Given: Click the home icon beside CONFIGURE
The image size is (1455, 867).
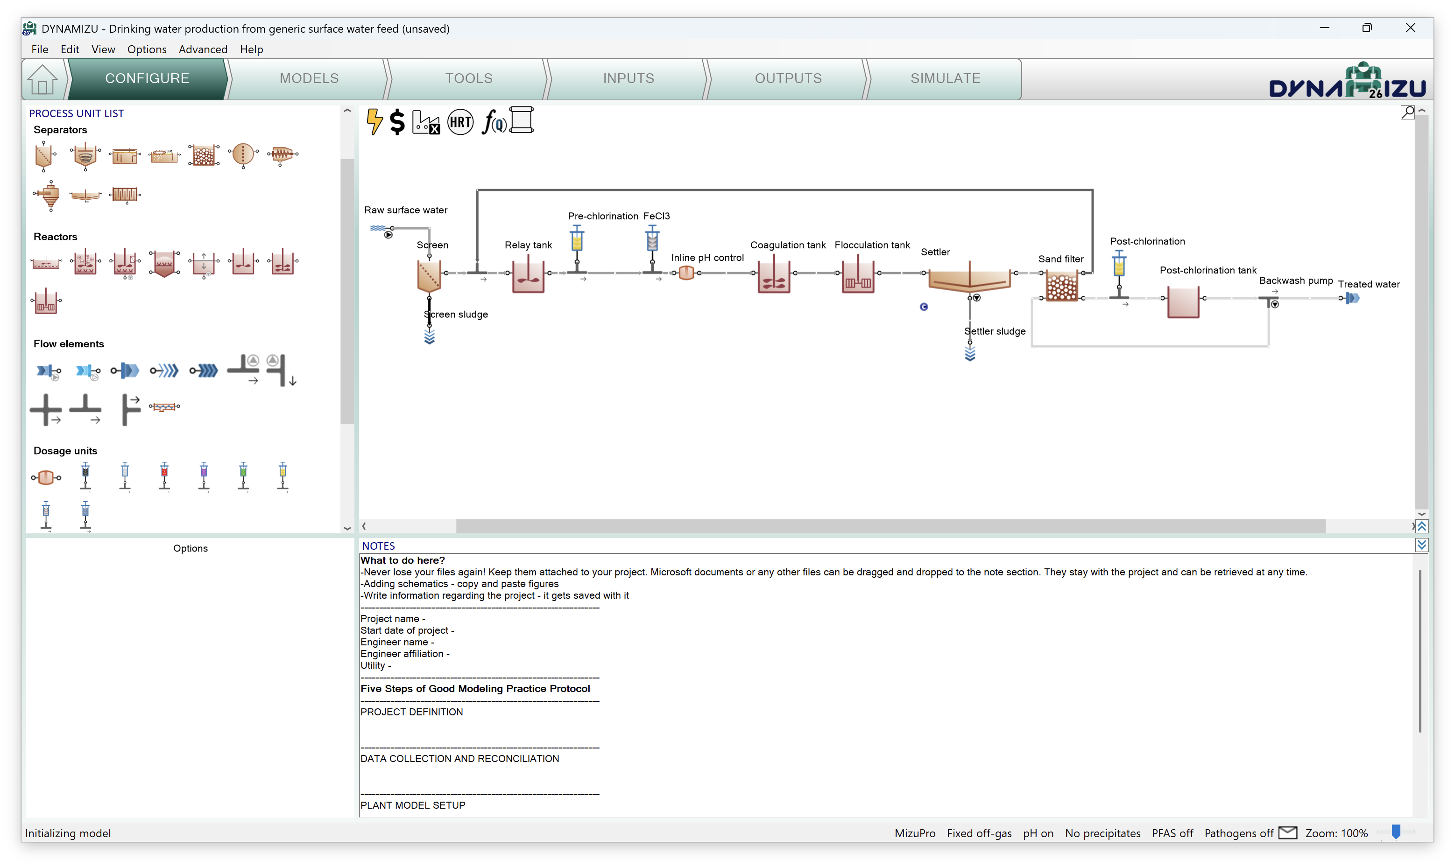Looking at the screenshot, I should coord(42,79).
